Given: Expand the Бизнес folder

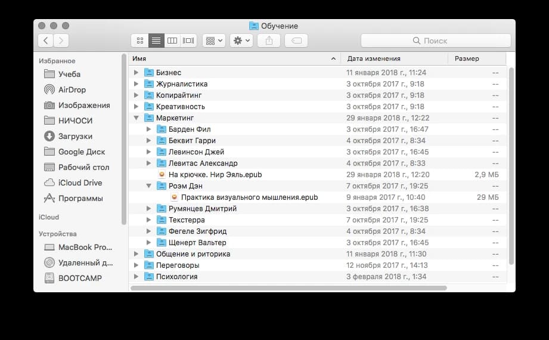Looking at the screenshot, I should point(137,73).
